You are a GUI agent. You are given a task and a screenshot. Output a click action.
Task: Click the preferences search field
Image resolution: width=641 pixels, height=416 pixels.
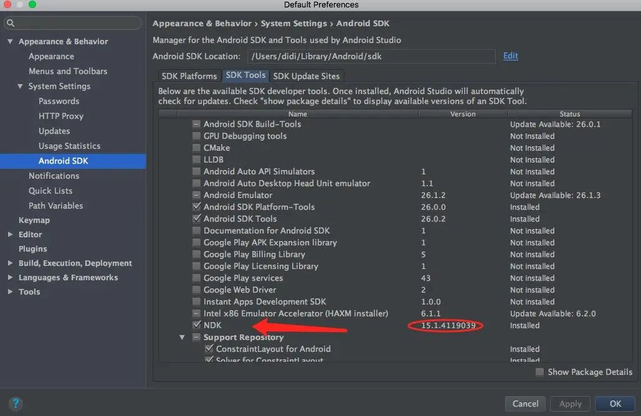[x=73, y=23]
